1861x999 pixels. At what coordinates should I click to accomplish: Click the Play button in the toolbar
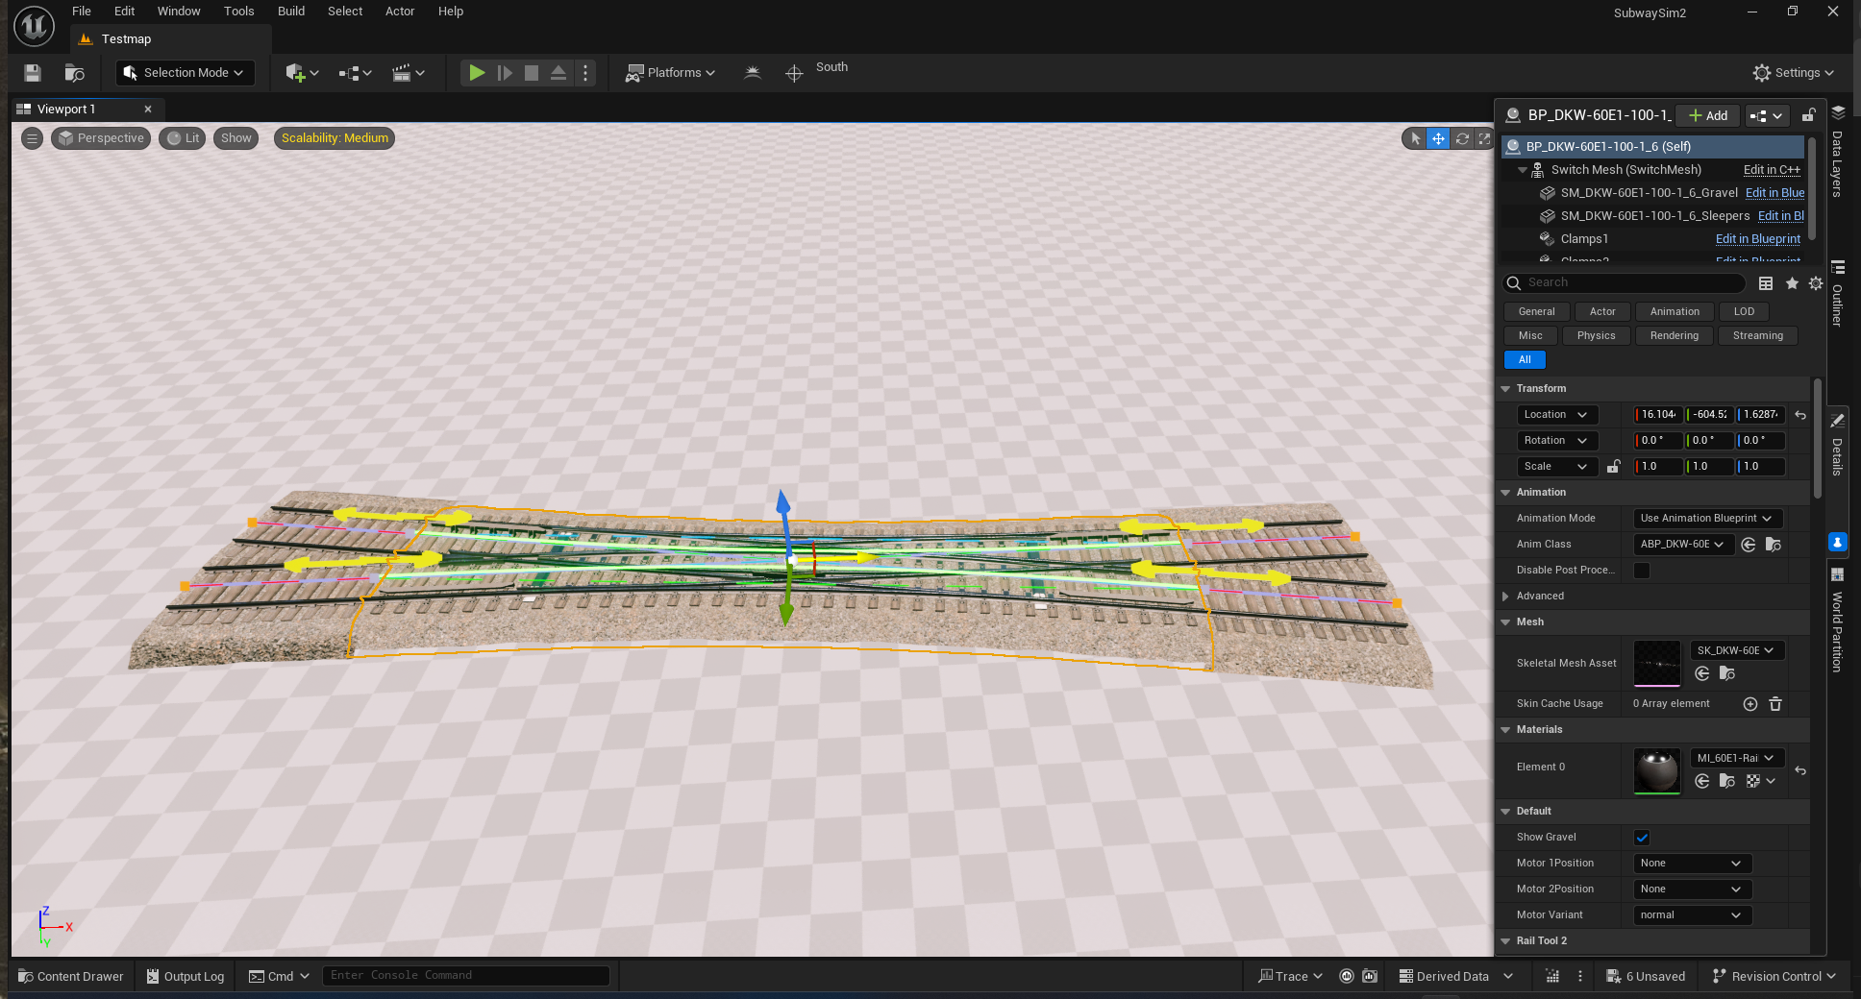476,73
